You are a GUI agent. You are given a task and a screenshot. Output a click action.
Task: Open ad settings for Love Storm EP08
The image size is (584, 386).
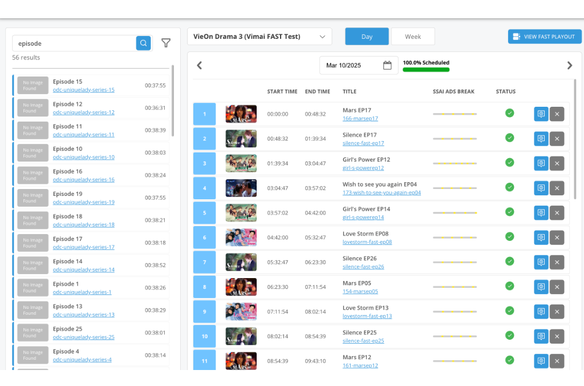pos(541,238)
